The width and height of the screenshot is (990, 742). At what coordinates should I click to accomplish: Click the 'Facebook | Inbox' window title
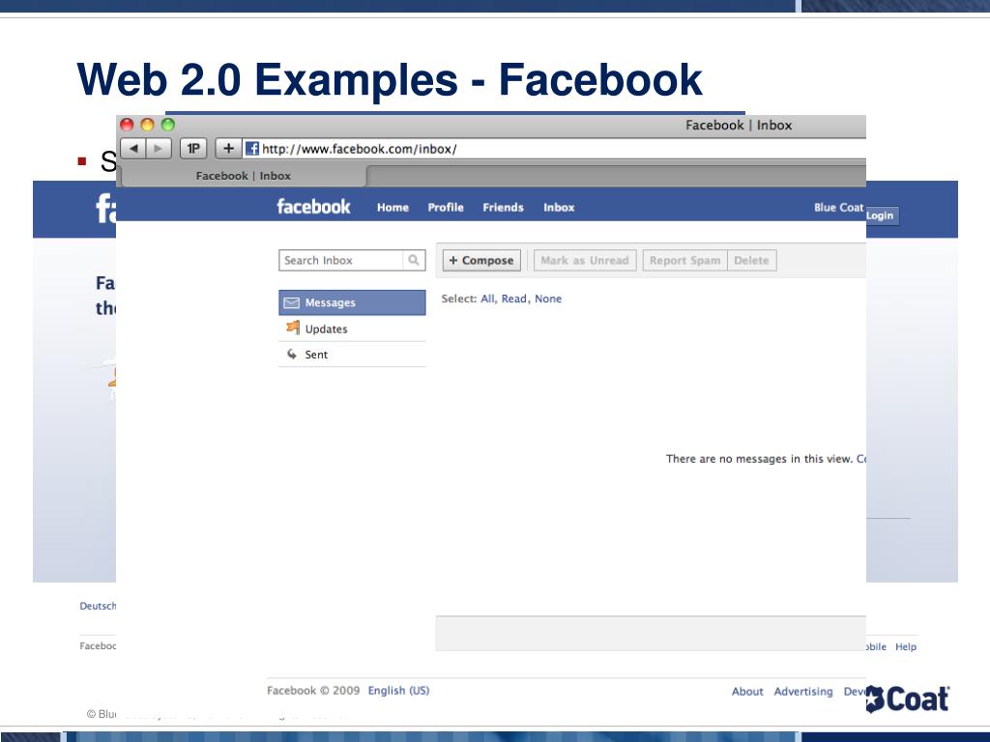[x=739, y=125]
